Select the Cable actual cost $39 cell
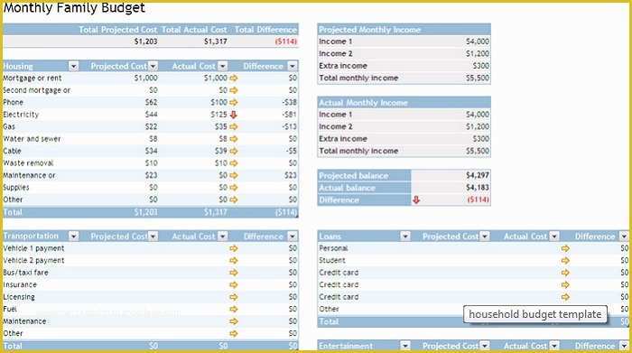632x353 pixels. click(x=221, y=151)
